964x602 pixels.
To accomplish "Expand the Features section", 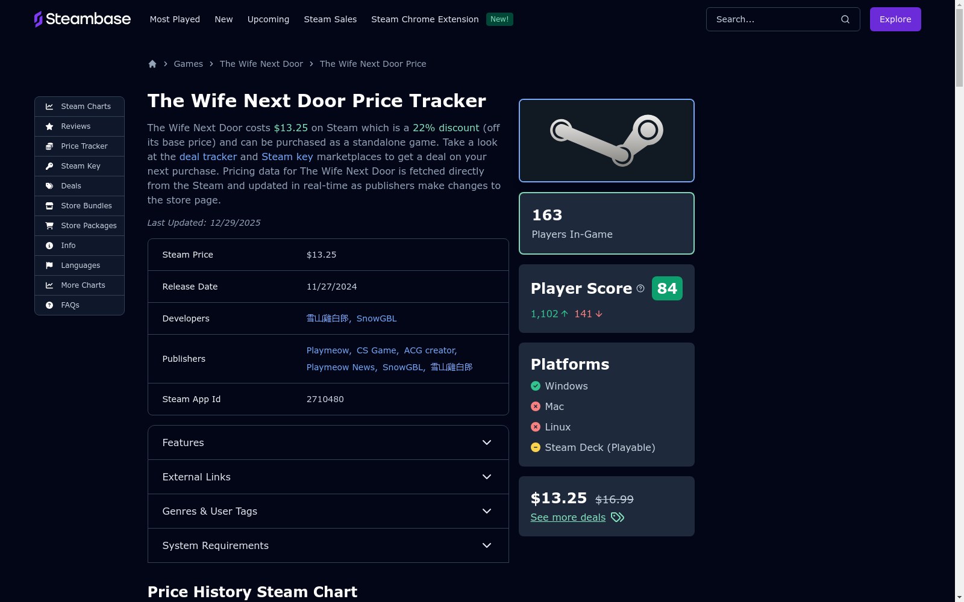I will pos(328,442).
